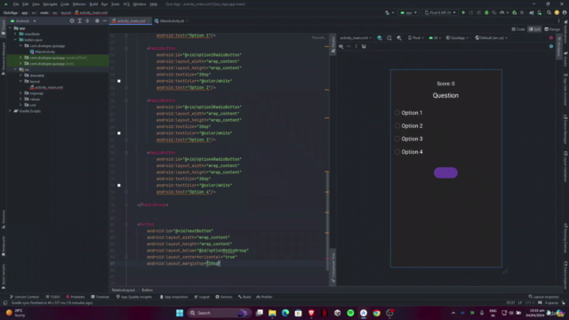This screenshot has height=320, width=569.
Task: Click the red error indicator in the preview
Action: click(551, 37)
